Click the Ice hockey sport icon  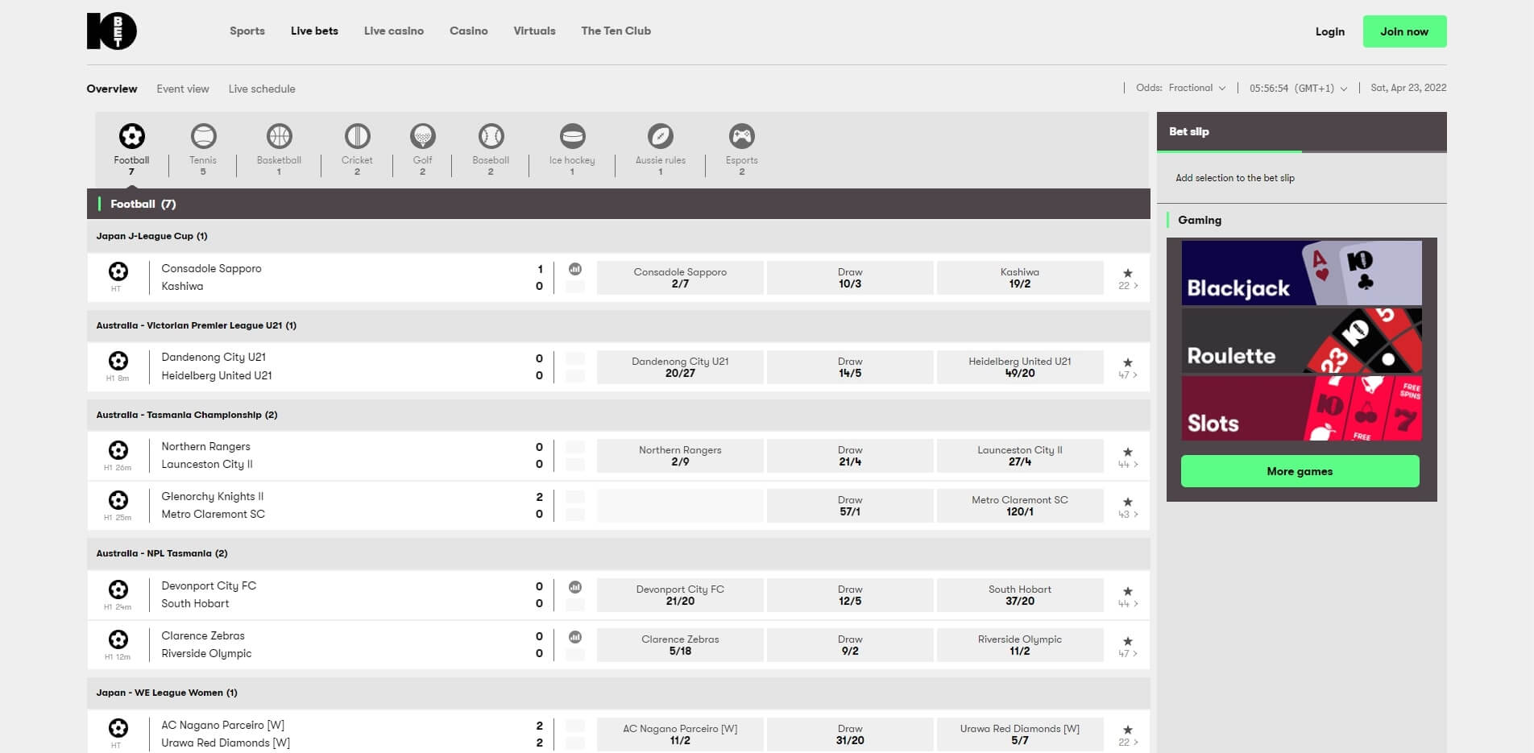coord(572,136)
